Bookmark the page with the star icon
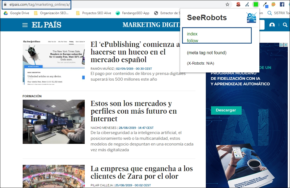Image resolution: width=290 pixels, height=188 pixels. [227, 4]
